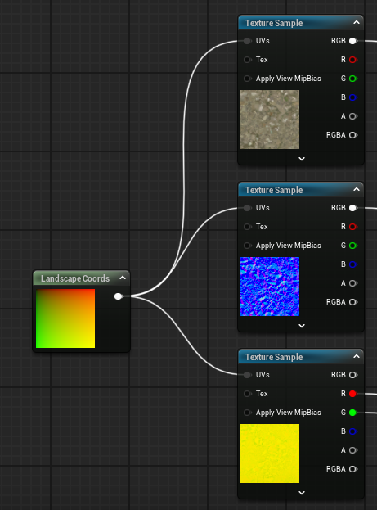The width and height of the screenshot is (377, 510).
Task: Click RGB output pin of bottom Texture Sample
Action: pyautogui.click(x=353, y=375)
